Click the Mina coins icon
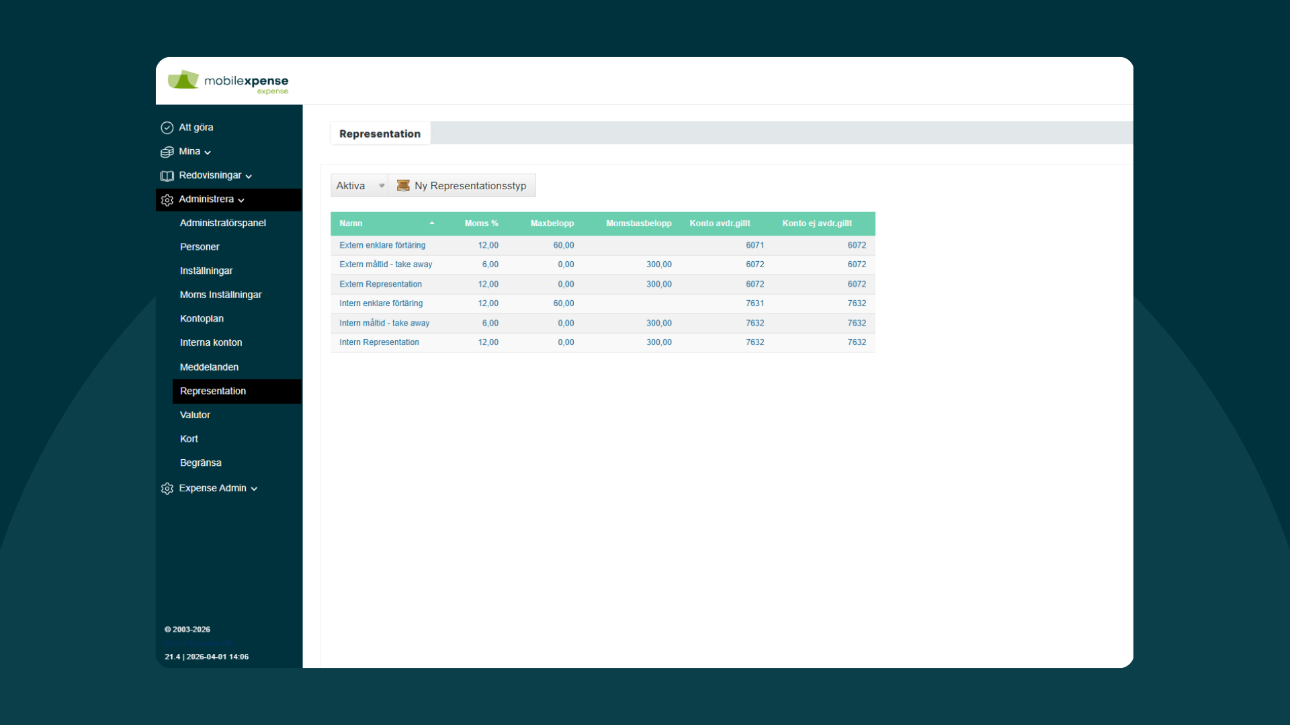This screenshot has height=725, width=1290. tap(167, 152)
